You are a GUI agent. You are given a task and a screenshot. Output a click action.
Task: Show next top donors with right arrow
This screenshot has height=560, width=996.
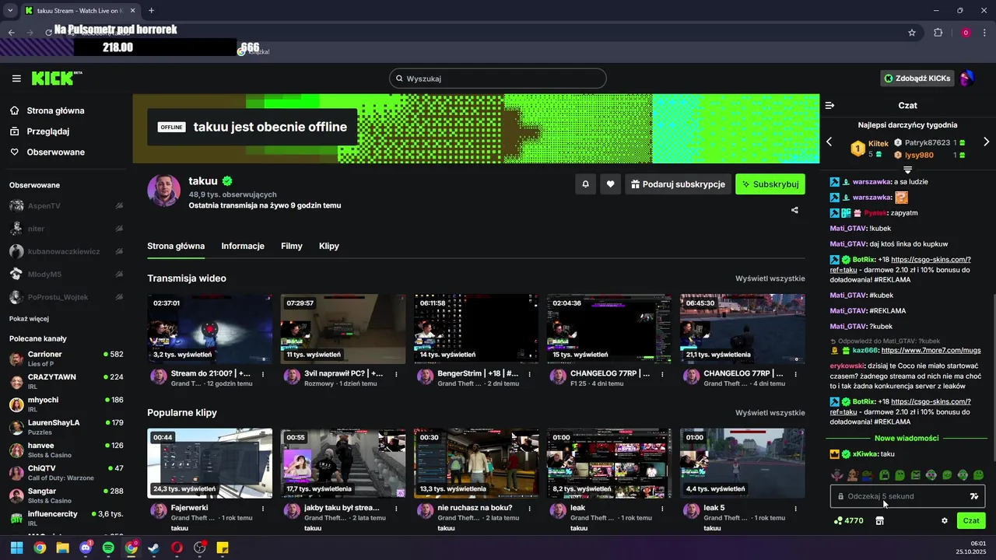pyautogui.click(x=986, y=142)
